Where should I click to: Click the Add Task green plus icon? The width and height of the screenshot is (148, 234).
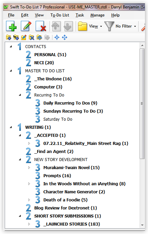tap(11, 26)
